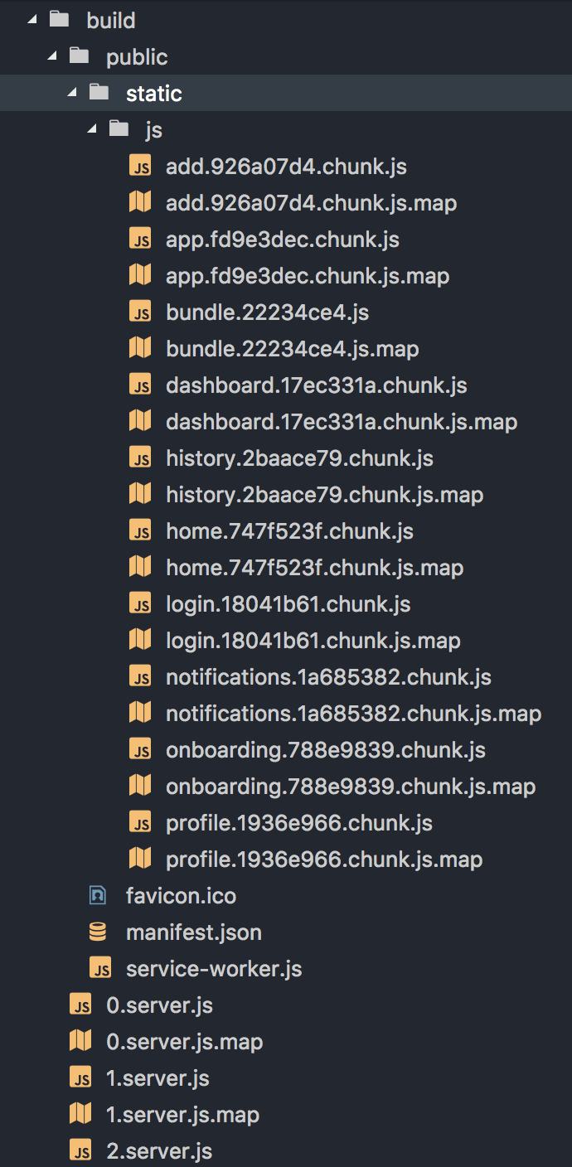Screen dimensions: 572x1167
Task: Open file profile.1936e966.chunk.js
Action: click(x=299, y=823)
